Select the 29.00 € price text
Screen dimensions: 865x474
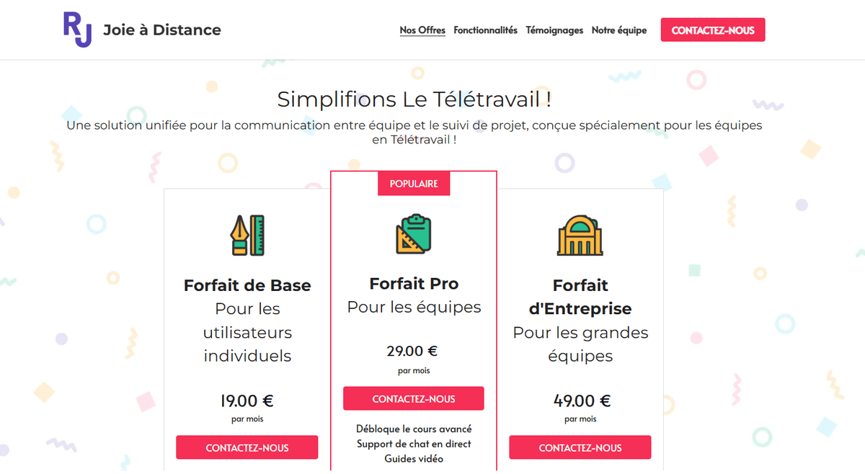pos(412,351)
